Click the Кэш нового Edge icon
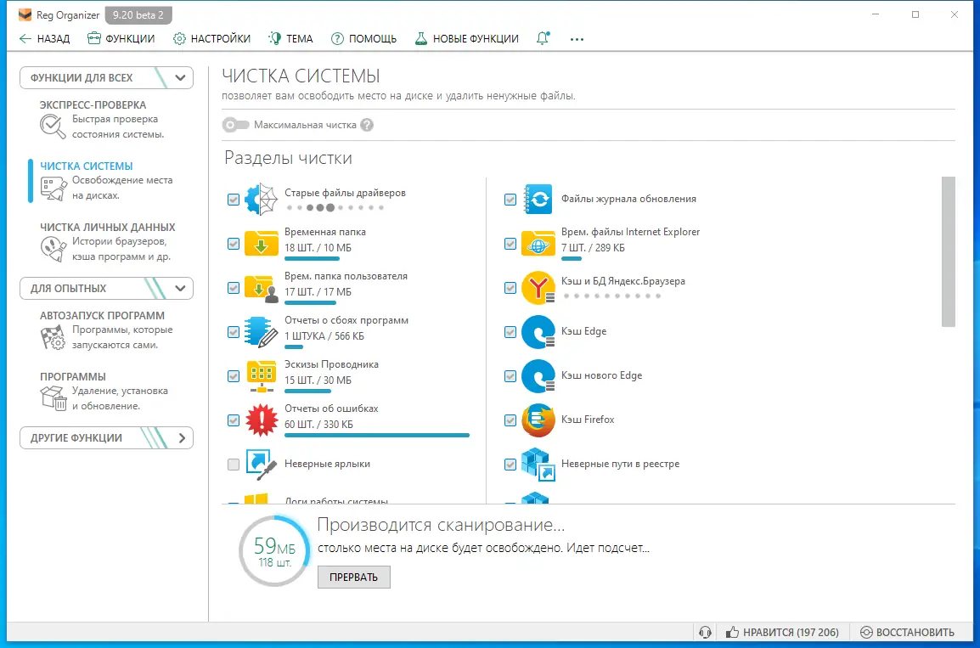This screenshot has width=980, height=648. pyautogui.click(x=538, y=376)
